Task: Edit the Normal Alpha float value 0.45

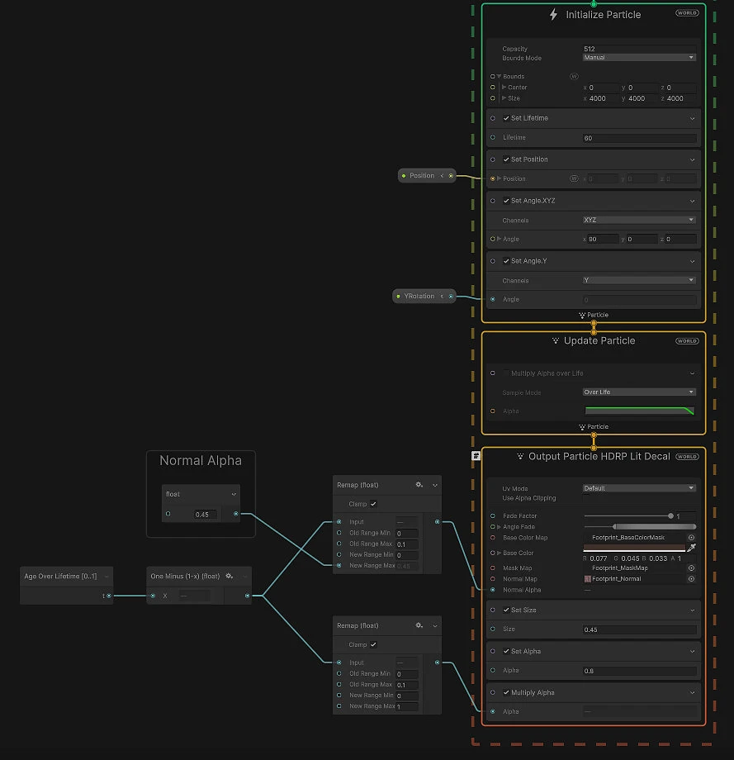Action: (x=205, y=515)
